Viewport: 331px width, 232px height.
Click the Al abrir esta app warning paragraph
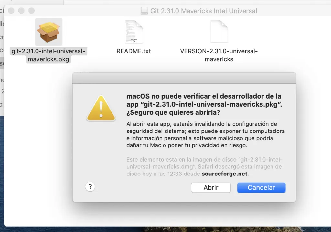coord(205,134)
